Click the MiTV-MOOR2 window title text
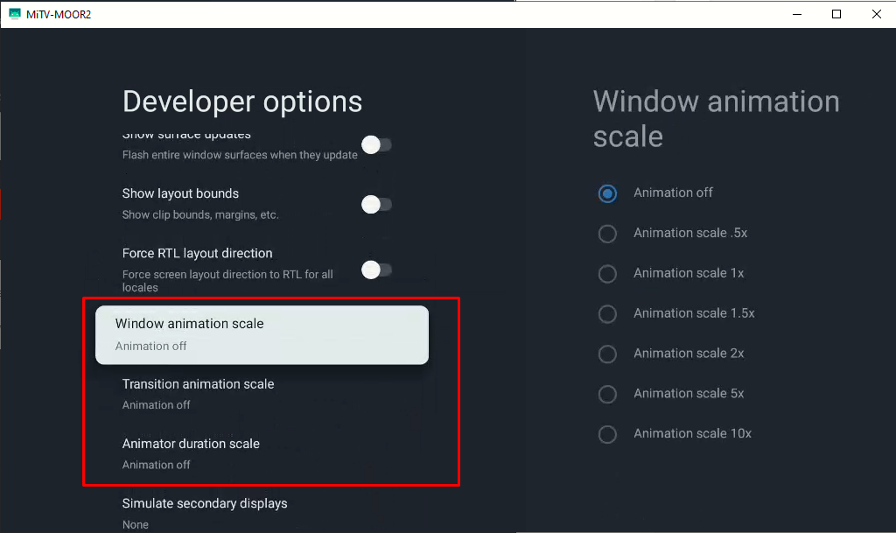The image size is (896, 533). point(59,14)
